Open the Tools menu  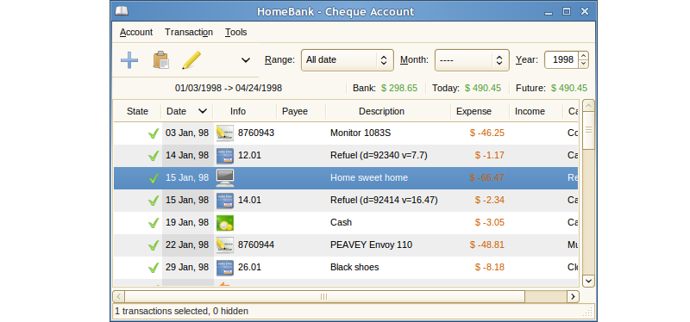235,32
